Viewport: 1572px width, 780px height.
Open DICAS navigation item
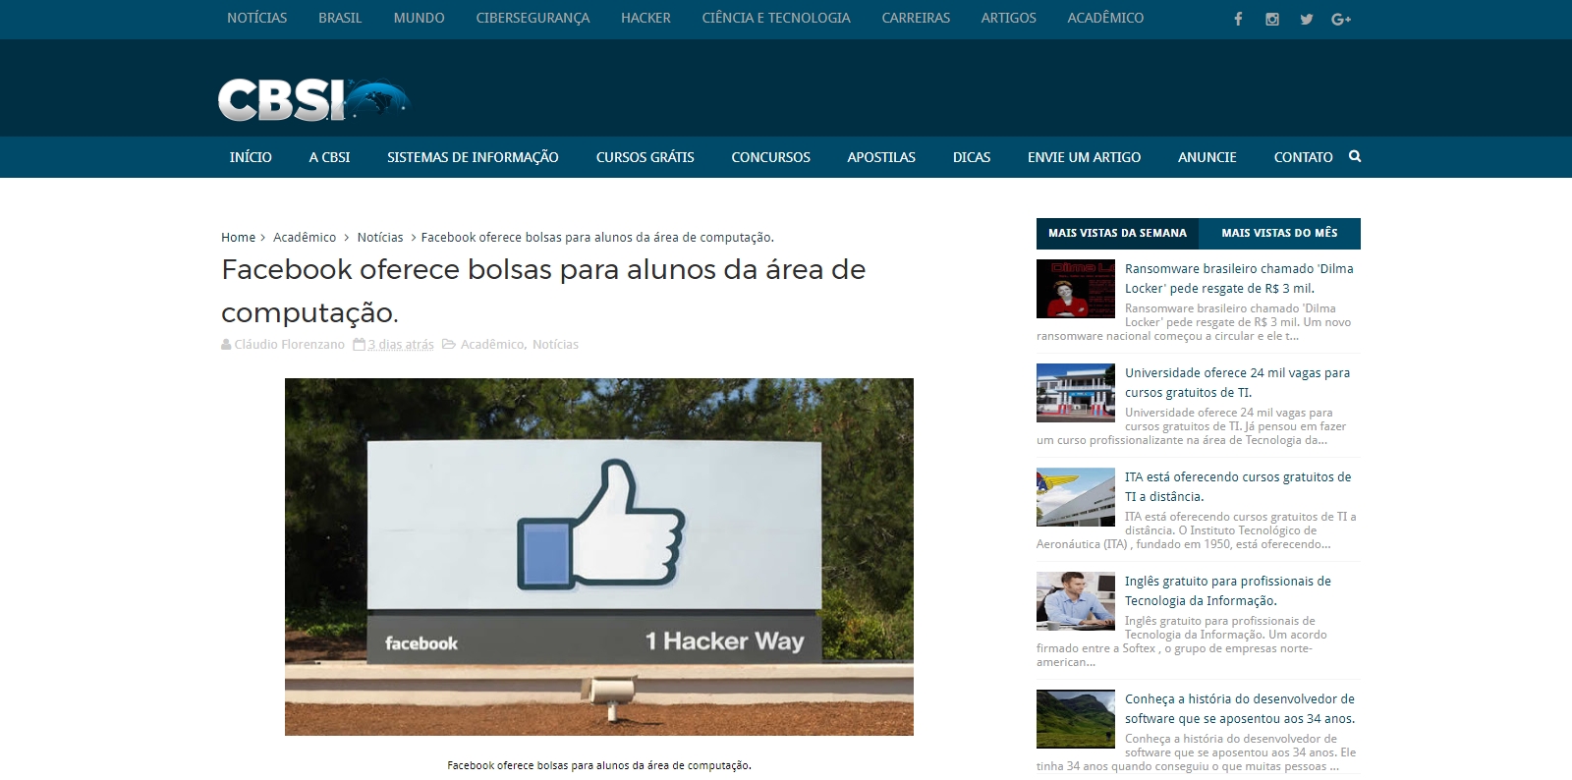coord(972,157)
